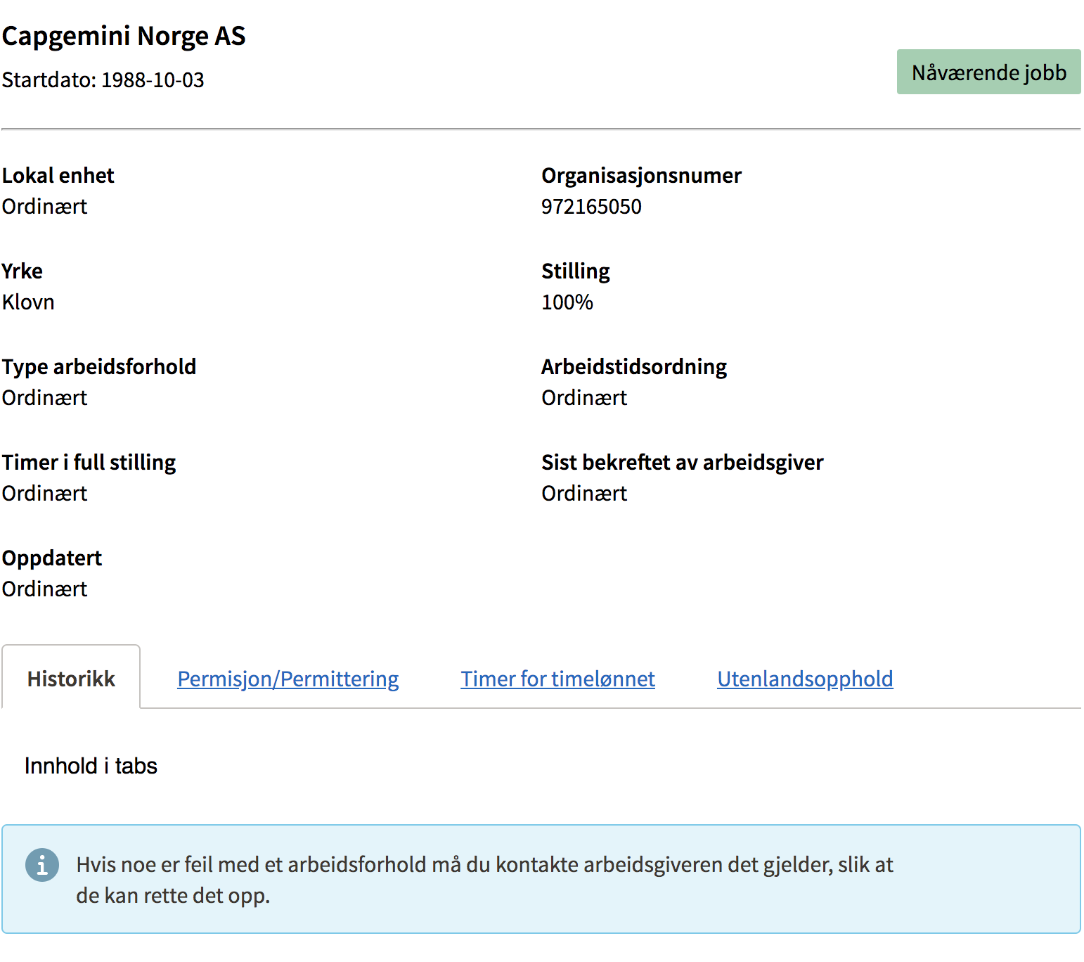Click the Hvis noe er feil notice text

[x=485, y=880]
